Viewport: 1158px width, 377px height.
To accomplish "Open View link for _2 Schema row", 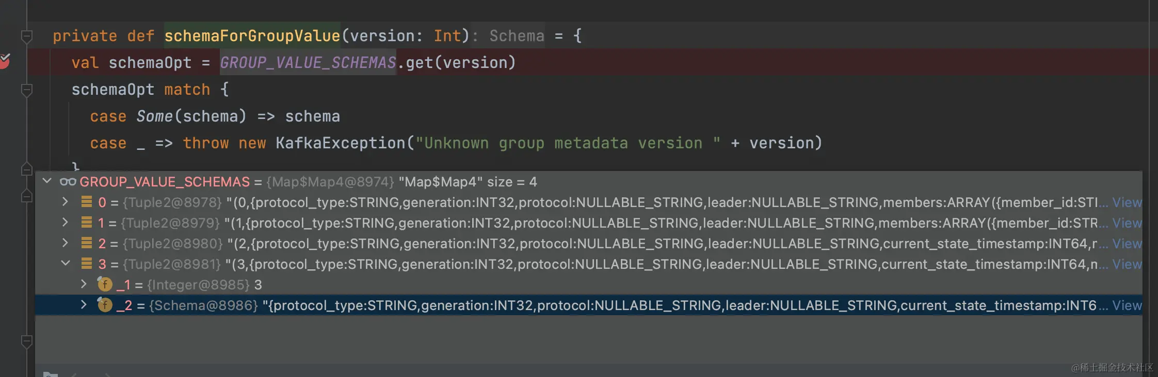I will (1127, 305).
